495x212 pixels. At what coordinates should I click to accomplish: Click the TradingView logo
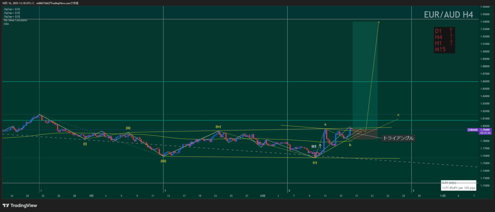[x=18, y=205]
